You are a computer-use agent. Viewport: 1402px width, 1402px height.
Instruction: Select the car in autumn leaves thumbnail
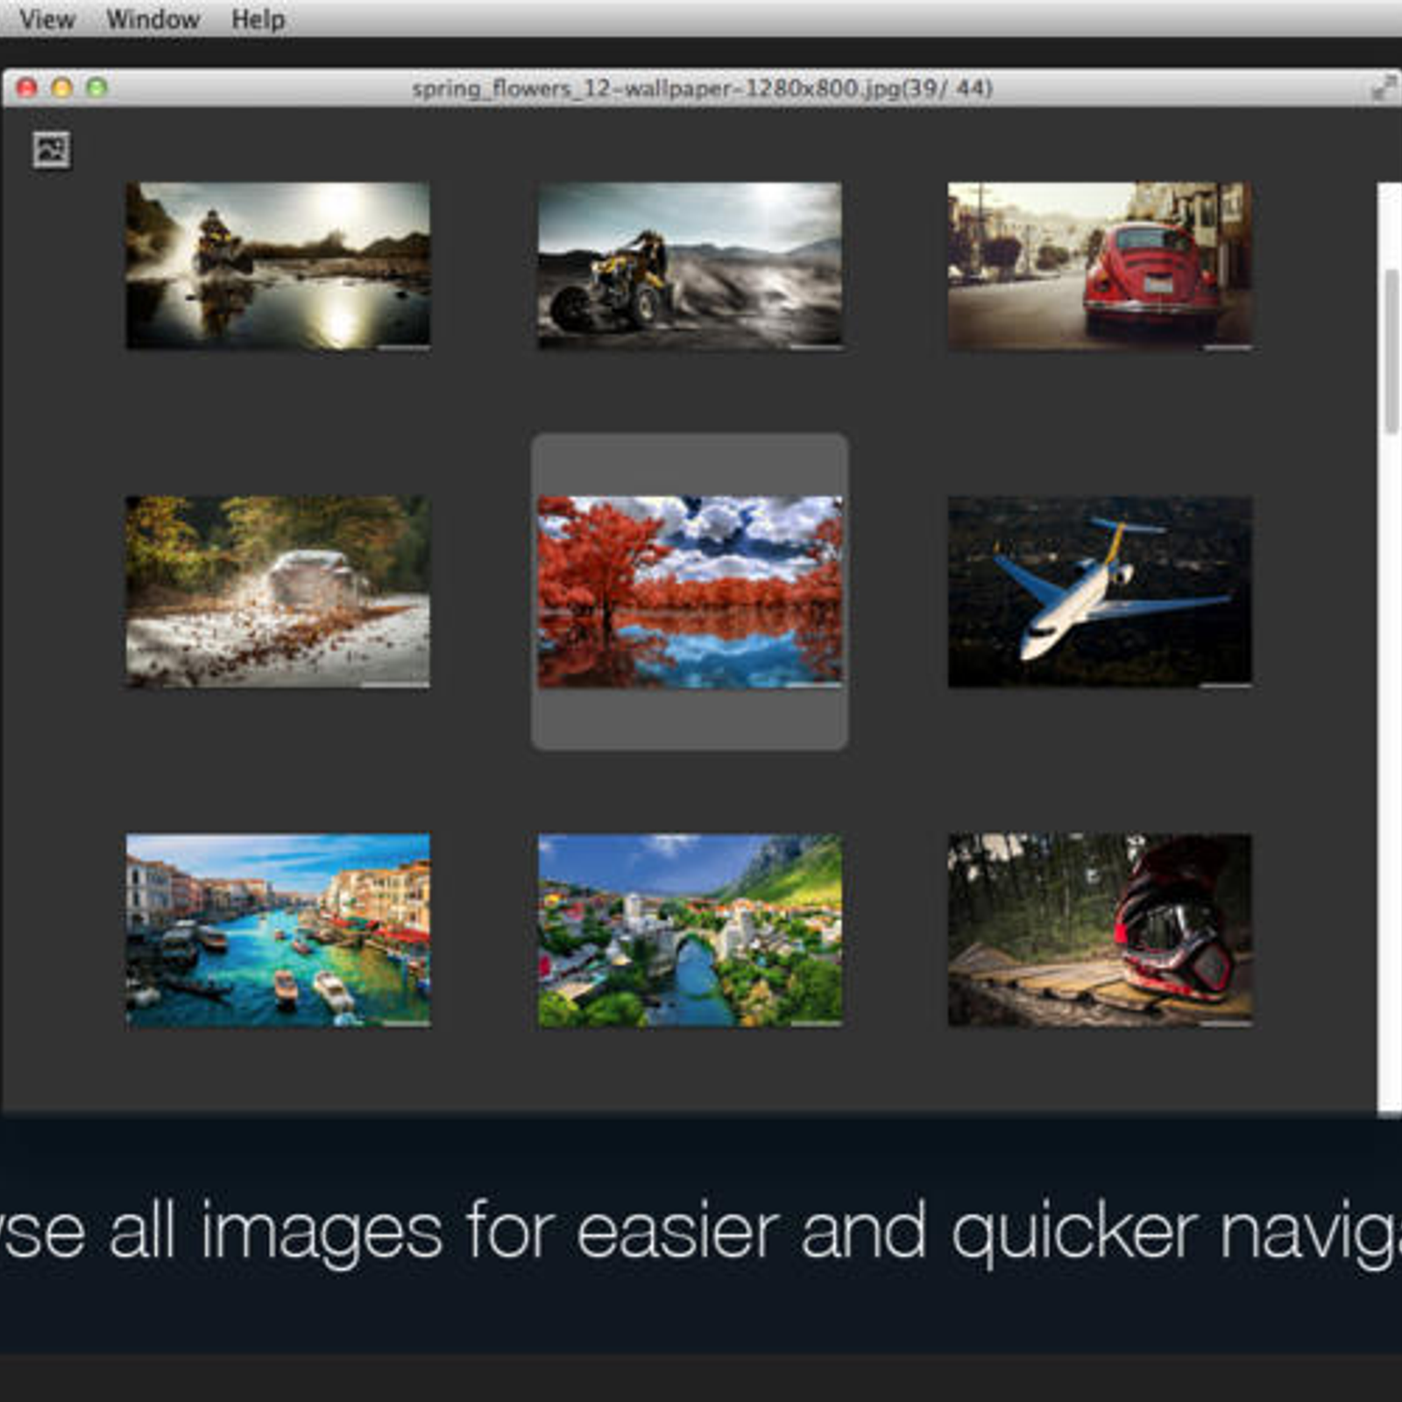coord(278,591)
